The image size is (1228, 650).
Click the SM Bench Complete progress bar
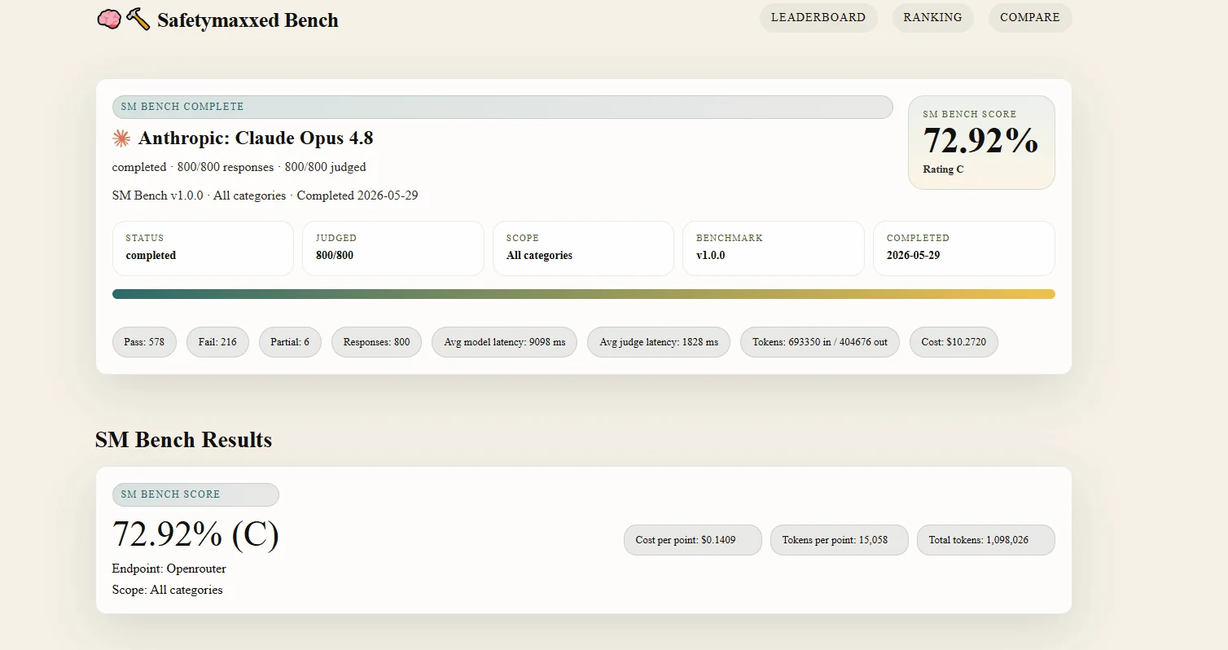tap(502, 107)
